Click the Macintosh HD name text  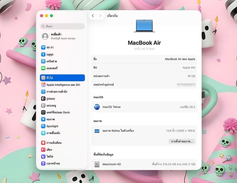[112, 164]
